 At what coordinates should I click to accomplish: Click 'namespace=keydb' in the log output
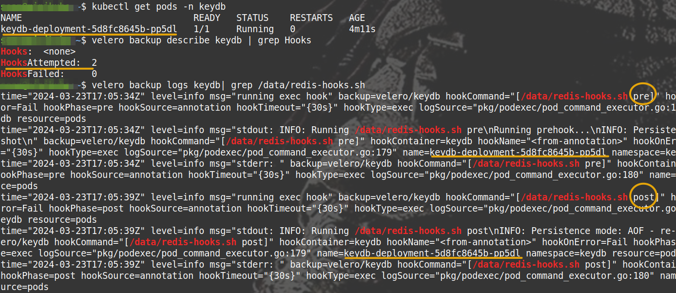click(566, 254)
